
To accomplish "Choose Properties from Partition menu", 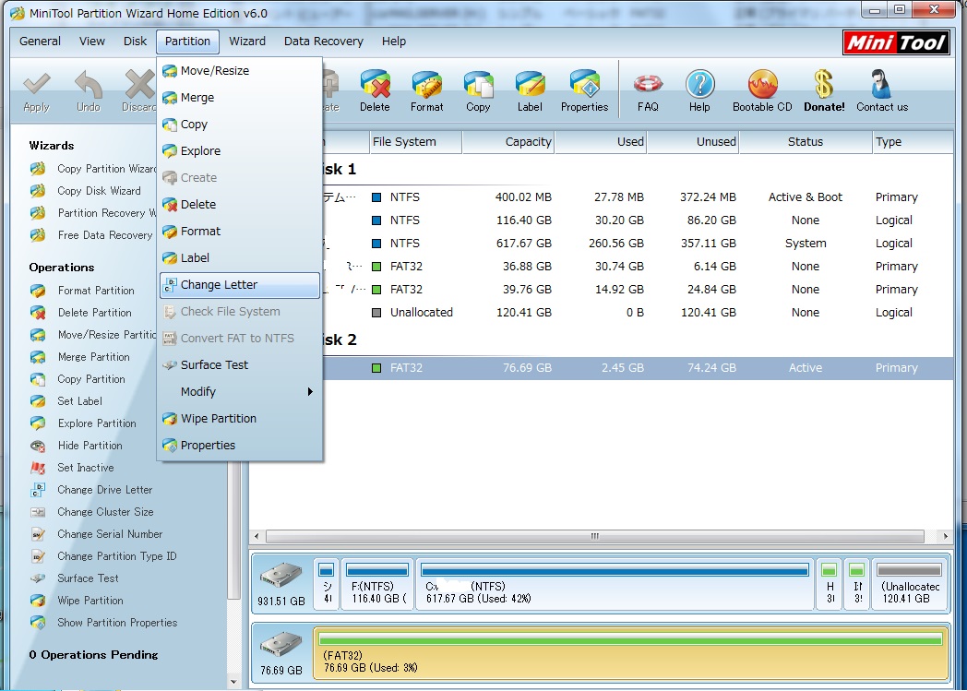I will 240,445.
